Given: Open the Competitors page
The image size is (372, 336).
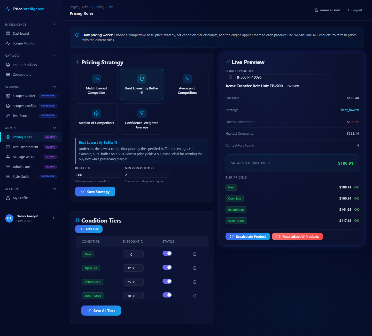Looking at the screenshot, I should tap(31, 74).
